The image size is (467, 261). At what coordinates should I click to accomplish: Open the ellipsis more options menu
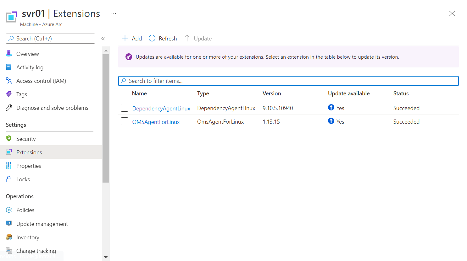coord(114,13)
